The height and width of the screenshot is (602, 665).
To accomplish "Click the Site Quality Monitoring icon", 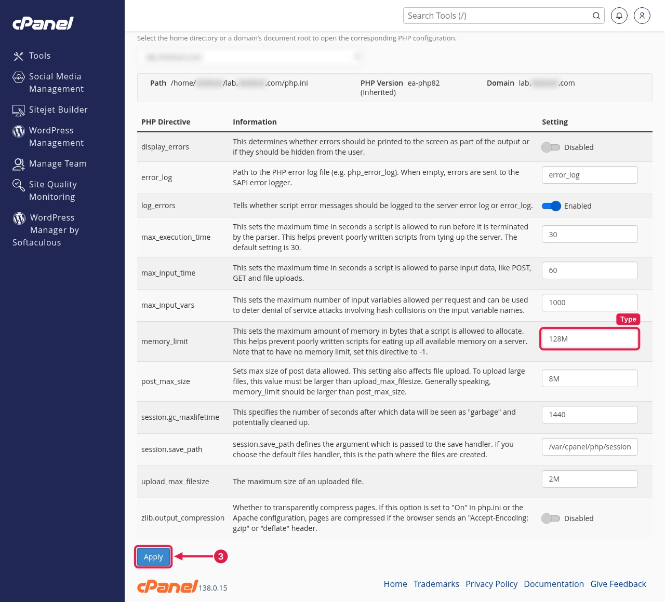I will pos(19,185).
